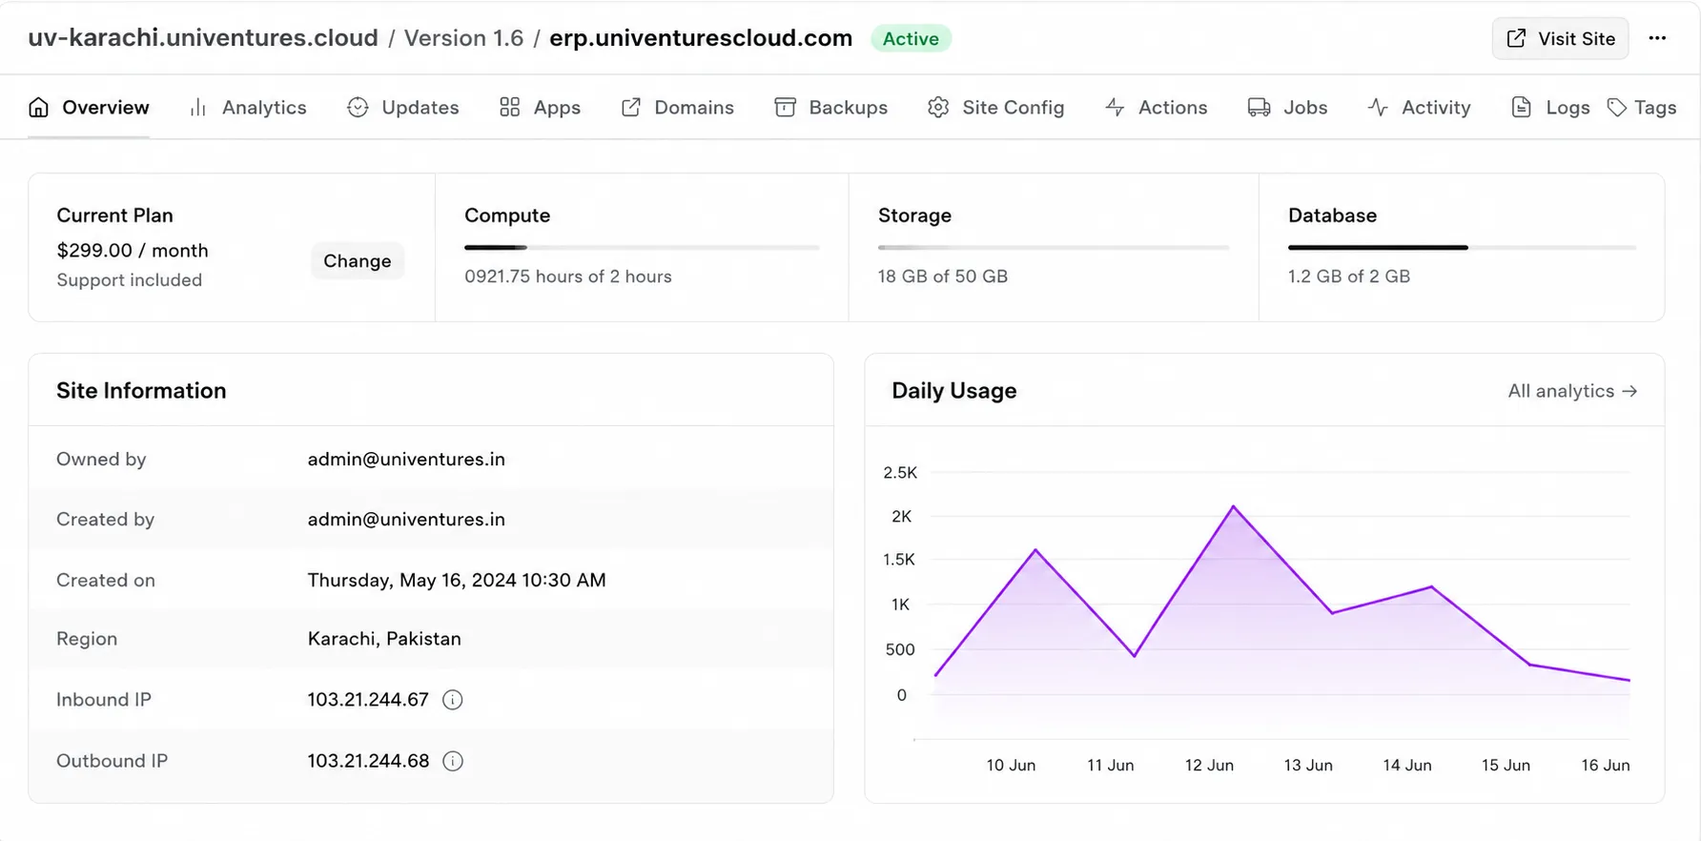This screenshot has height=841, width=1701.
Task: Select the Jobs tab
Action: pos(1287,108)
